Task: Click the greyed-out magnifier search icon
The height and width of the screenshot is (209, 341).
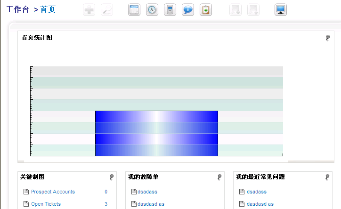Action: point(107,9)
